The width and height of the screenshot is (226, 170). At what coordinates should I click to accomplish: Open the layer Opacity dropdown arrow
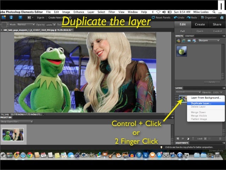(x=221, y=92)
